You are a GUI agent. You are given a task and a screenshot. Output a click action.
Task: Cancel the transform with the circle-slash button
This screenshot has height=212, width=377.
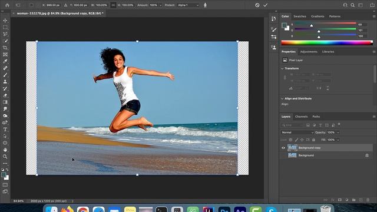257,5
